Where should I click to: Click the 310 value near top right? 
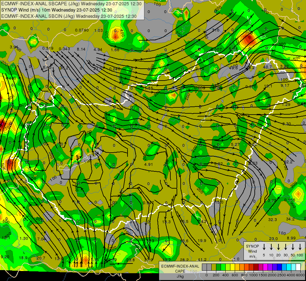tap(216, 30)
